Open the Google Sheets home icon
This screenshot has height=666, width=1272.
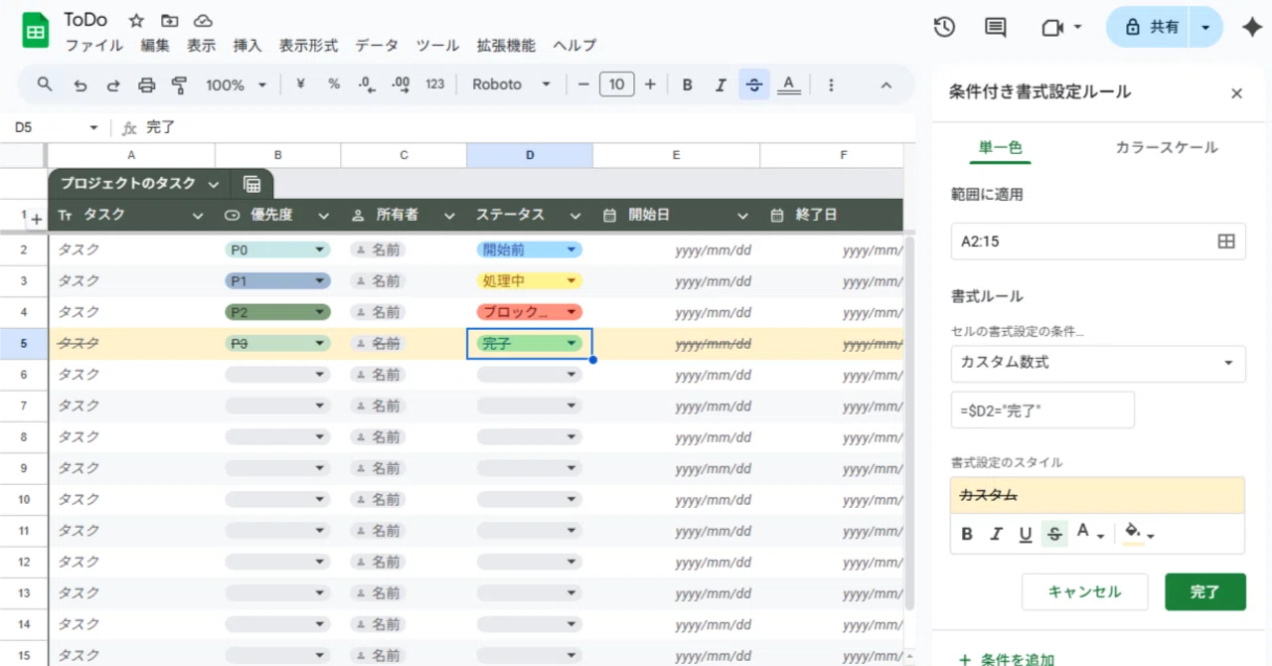36,30
